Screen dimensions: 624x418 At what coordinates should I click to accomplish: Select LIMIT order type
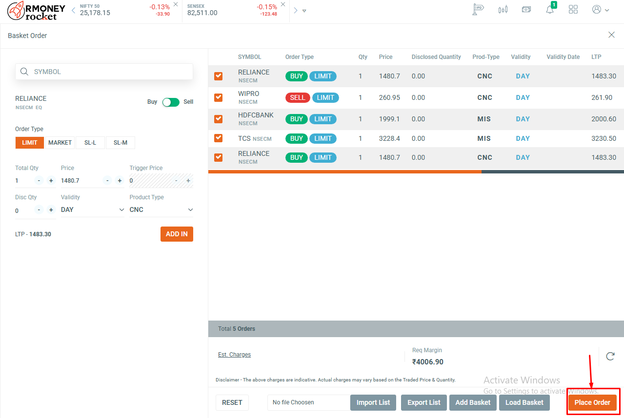[x=30, y=143]
